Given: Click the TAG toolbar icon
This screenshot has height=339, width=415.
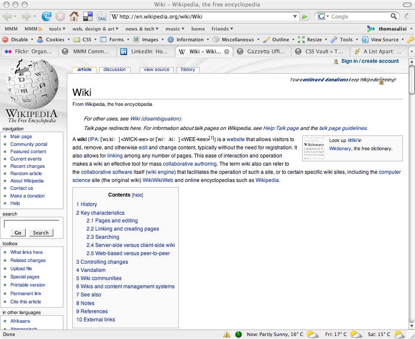Looking at the screenshot, I should point(102,17).
